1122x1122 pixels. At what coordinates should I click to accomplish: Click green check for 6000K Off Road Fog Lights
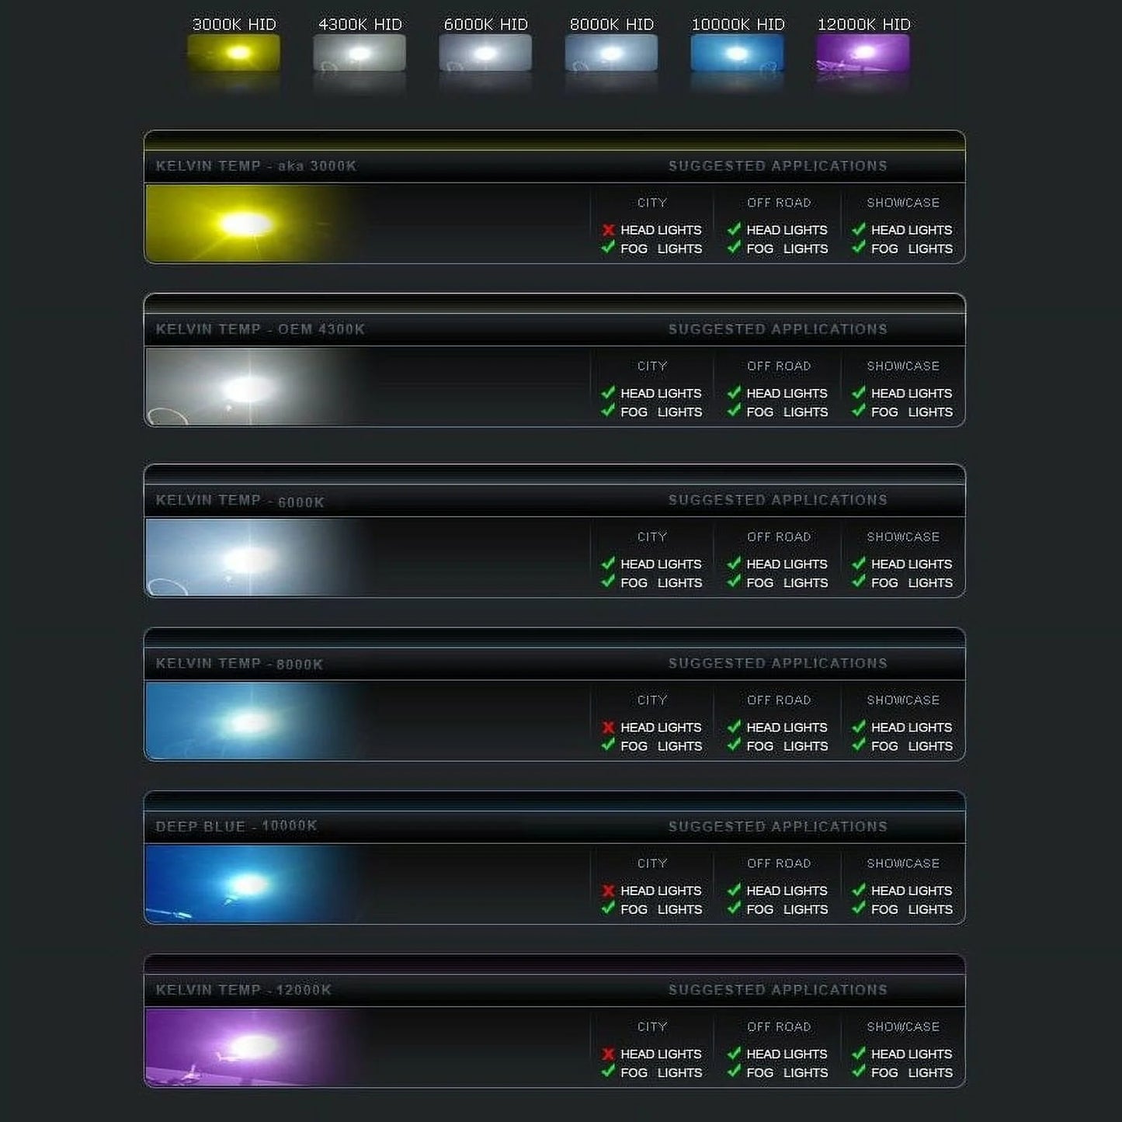[734, 582]
